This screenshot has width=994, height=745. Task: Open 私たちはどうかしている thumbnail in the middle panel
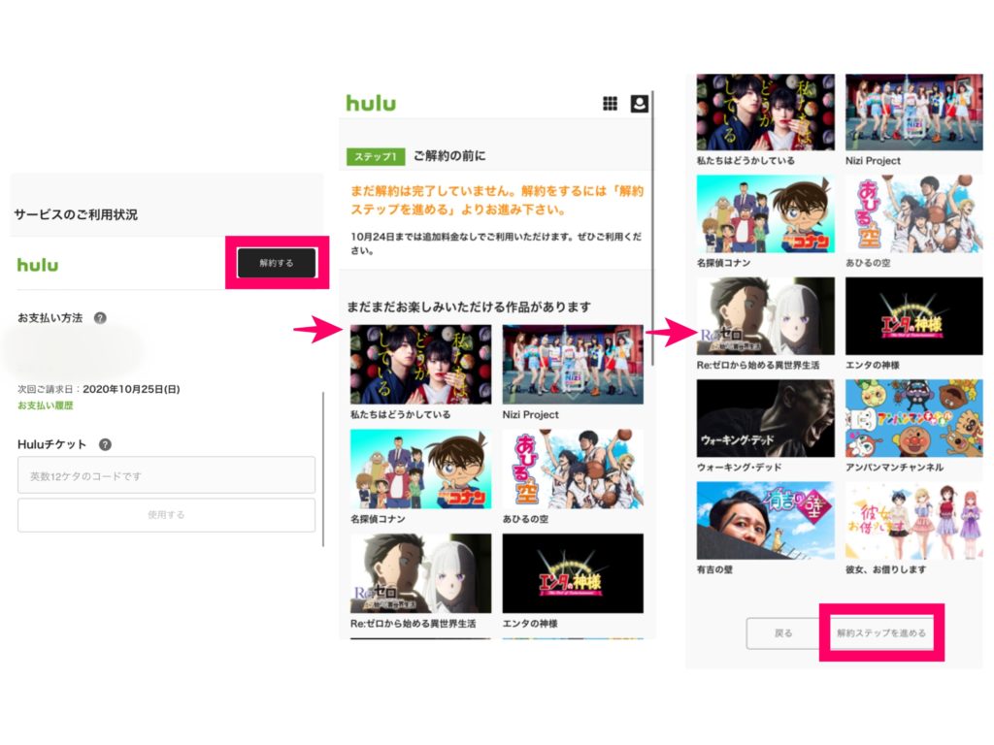coord(421,365)
